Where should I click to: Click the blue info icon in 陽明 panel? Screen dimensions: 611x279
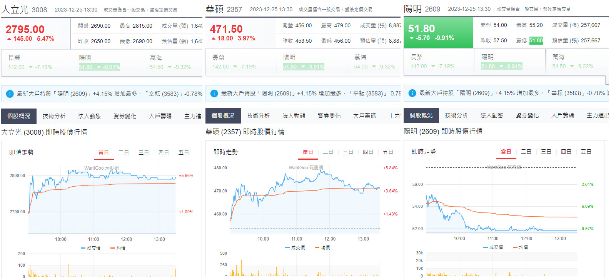[x=412, y=93]
